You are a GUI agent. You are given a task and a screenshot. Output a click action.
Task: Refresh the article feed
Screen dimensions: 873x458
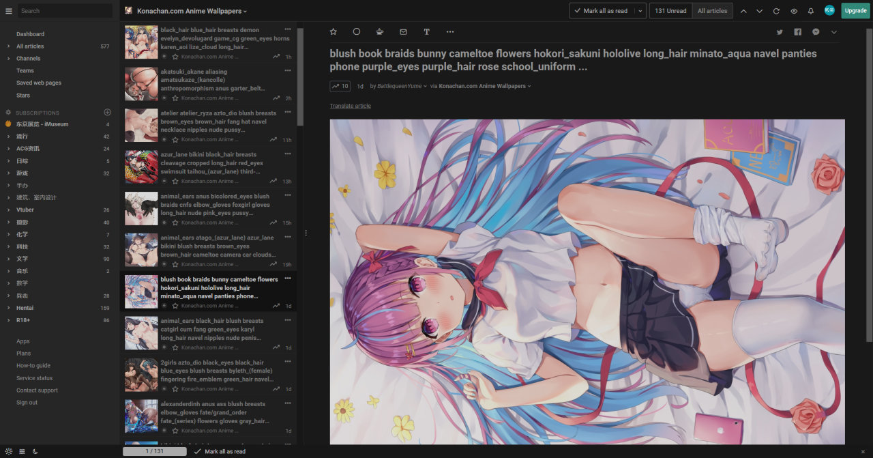coord(776,11)
